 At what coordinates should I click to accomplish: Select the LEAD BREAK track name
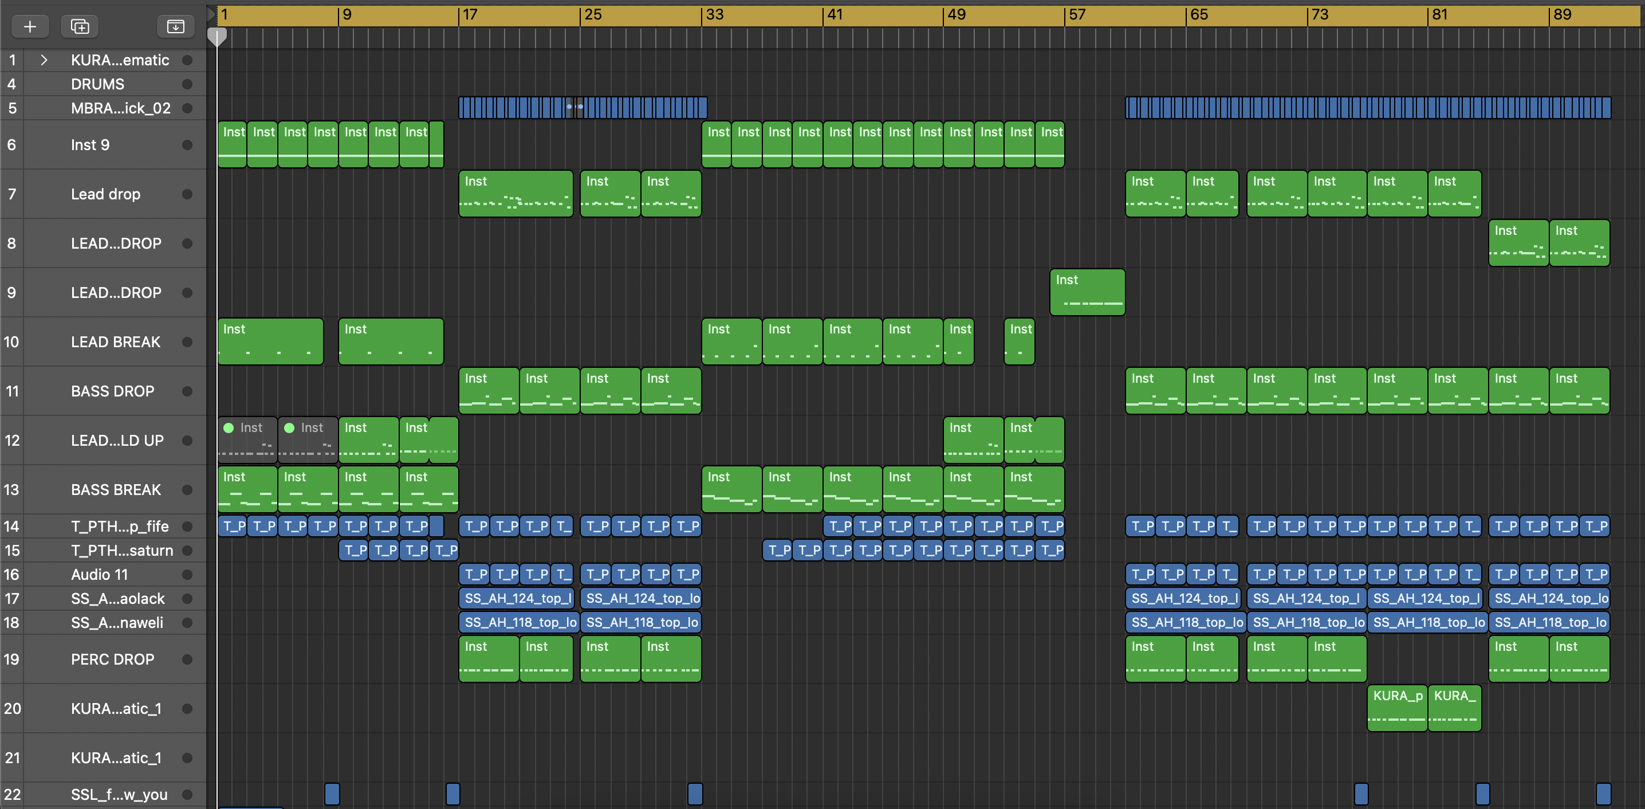point(116,342)
